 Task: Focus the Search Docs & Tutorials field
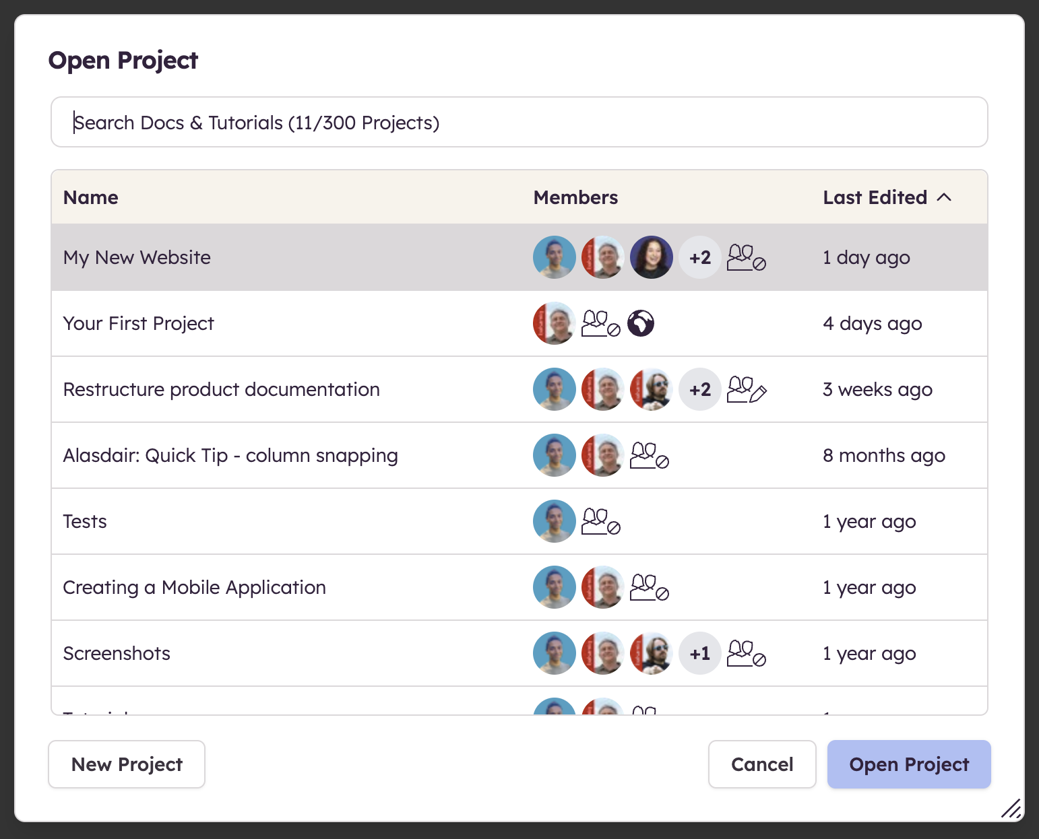pos(519,123)
